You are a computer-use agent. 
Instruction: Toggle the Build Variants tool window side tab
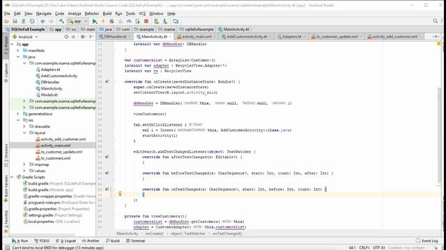6,188
